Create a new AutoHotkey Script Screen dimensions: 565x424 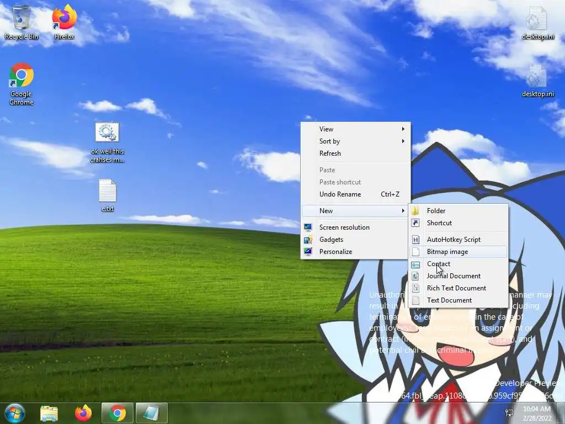click(x=459, y=240)
